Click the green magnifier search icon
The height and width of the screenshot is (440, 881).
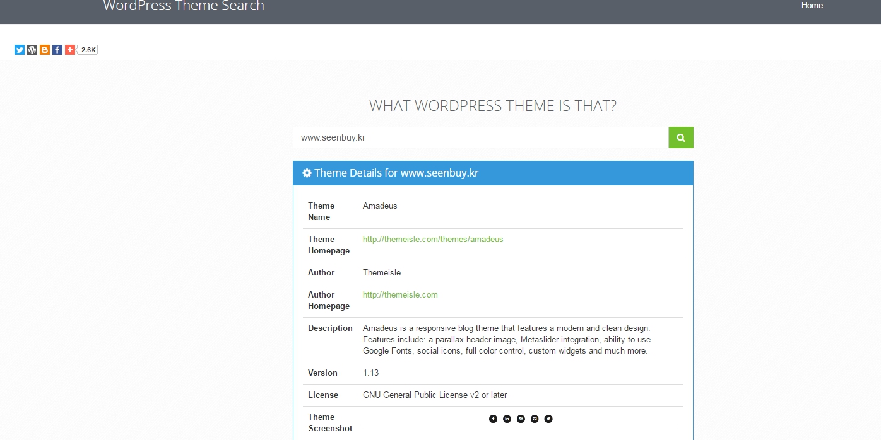coord(680,137)
